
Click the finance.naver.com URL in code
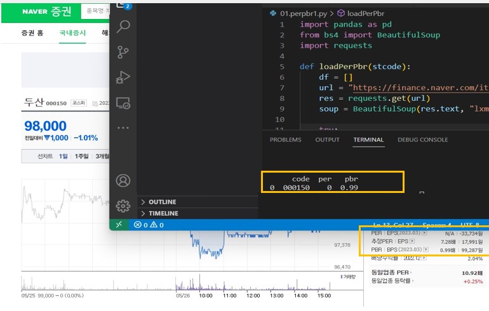420,88
